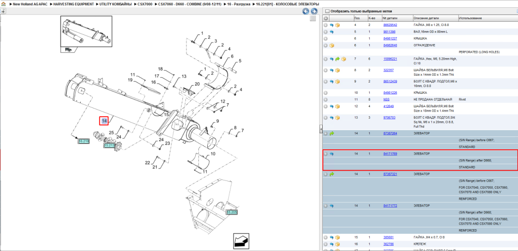Open part number 87387321 link
518x251 pixels.
tap(390, 174)
